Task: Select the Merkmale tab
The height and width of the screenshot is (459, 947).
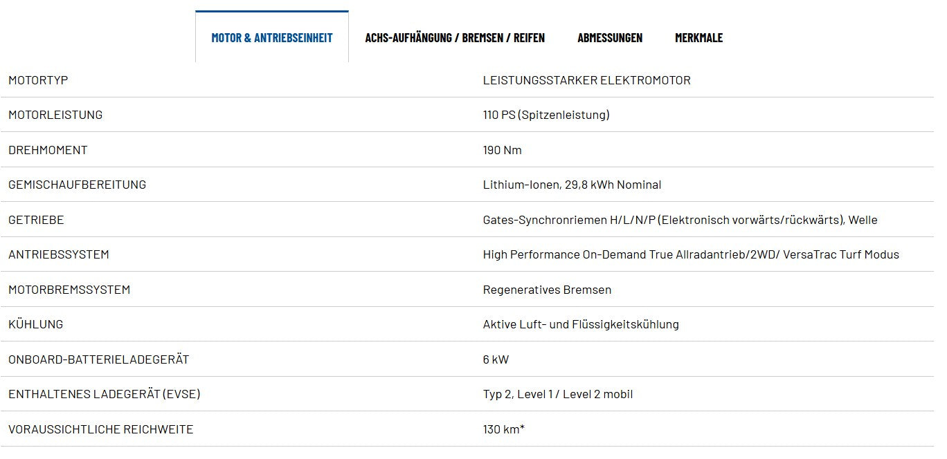Action: click(x=698, y=37)
